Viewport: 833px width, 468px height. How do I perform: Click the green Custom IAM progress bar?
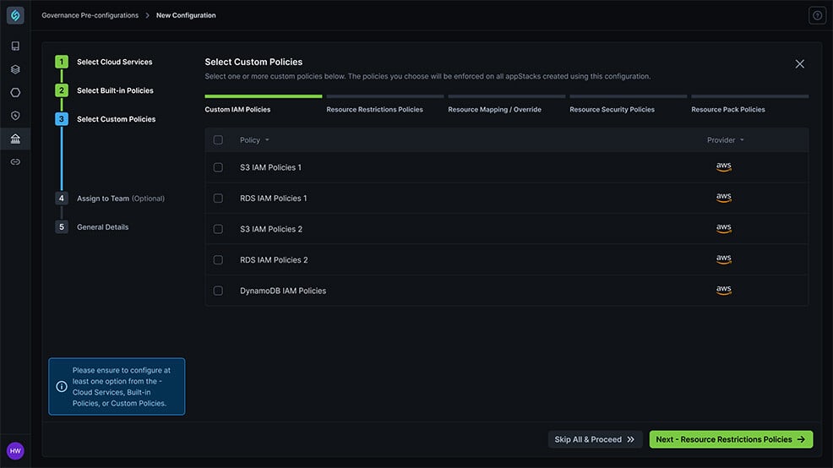(x=264, y=96)
